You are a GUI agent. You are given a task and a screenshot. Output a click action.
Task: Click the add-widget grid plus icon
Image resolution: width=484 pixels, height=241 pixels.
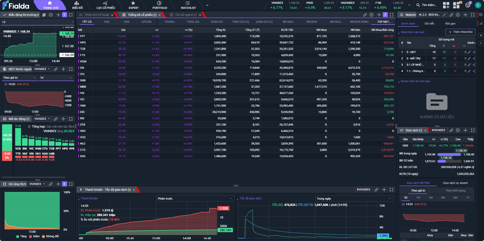tap(446, 5)
